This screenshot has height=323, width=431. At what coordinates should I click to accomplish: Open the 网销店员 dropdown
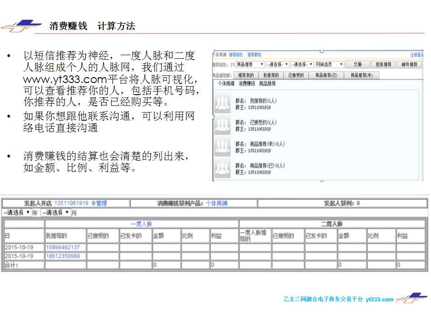(329, 65)
